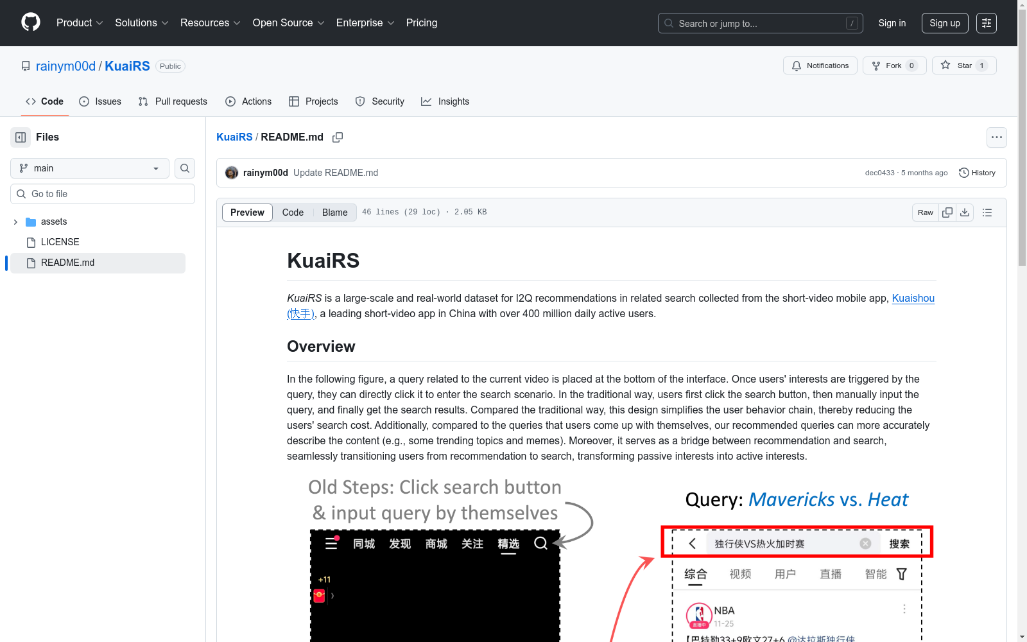Open the command palette icon
The height and width of the screenshot is (642, 1027).
coord(986,23)
